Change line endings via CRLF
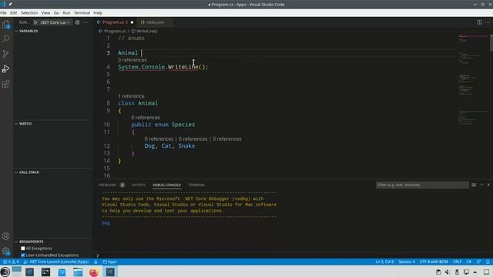Screen dimensions: 493x277 click(x=457, y=262)
